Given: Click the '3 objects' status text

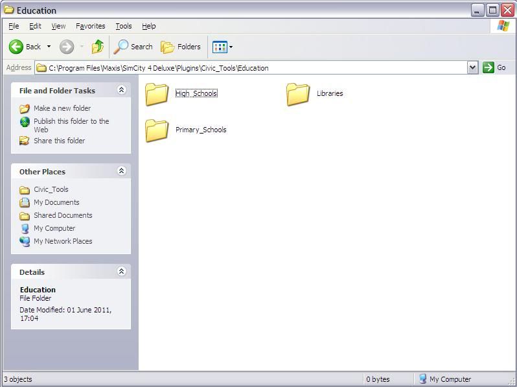Looking at the screenshot, I should [17, 379].
